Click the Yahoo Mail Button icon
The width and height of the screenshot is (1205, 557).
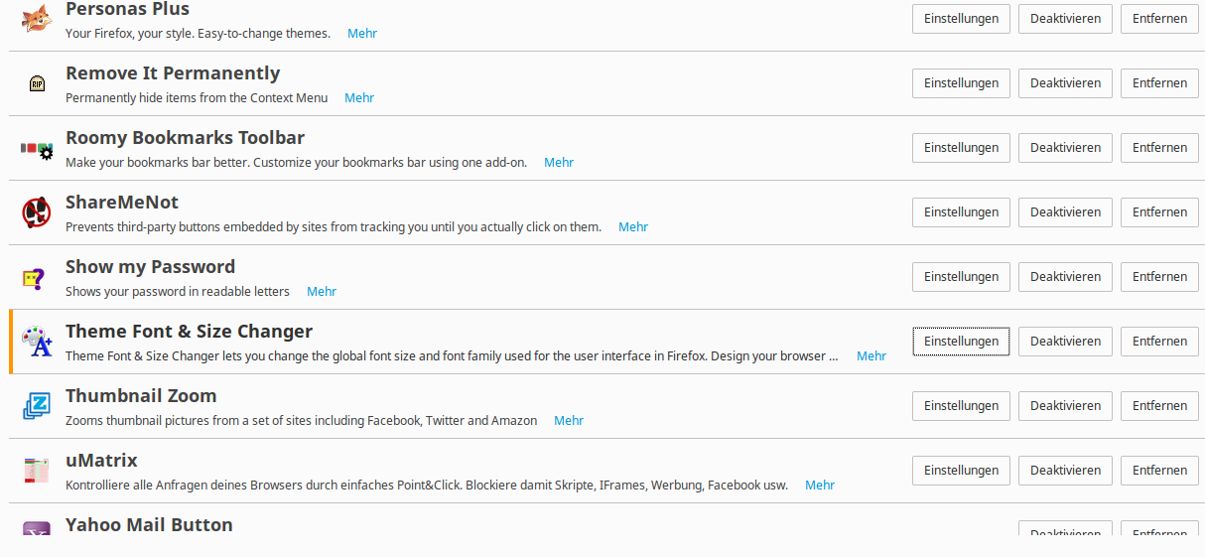click(x=37, y=530)
